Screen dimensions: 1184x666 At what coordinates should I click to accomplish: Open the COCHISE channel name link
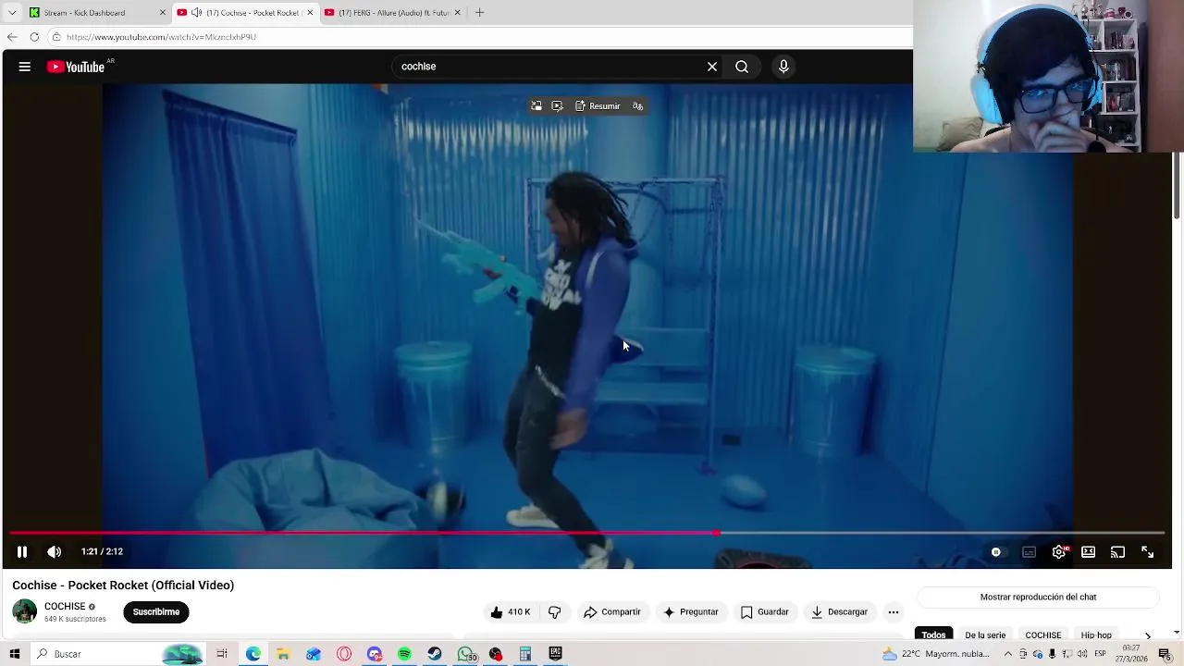click(65, 607)
